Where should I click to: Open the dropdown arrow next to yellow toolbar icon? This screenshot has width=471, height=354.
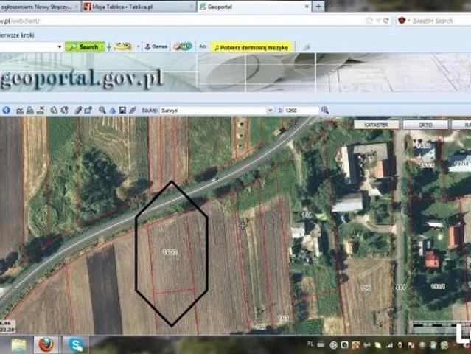(139, 47)
